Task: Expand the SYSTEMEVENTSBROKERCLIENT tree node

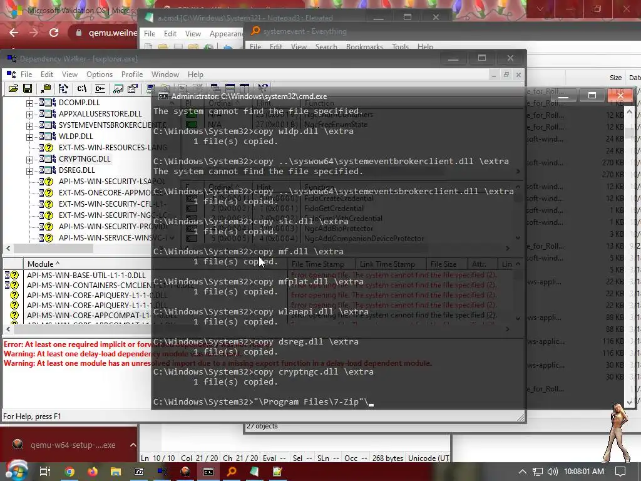Action: click(x=29, y=125)
